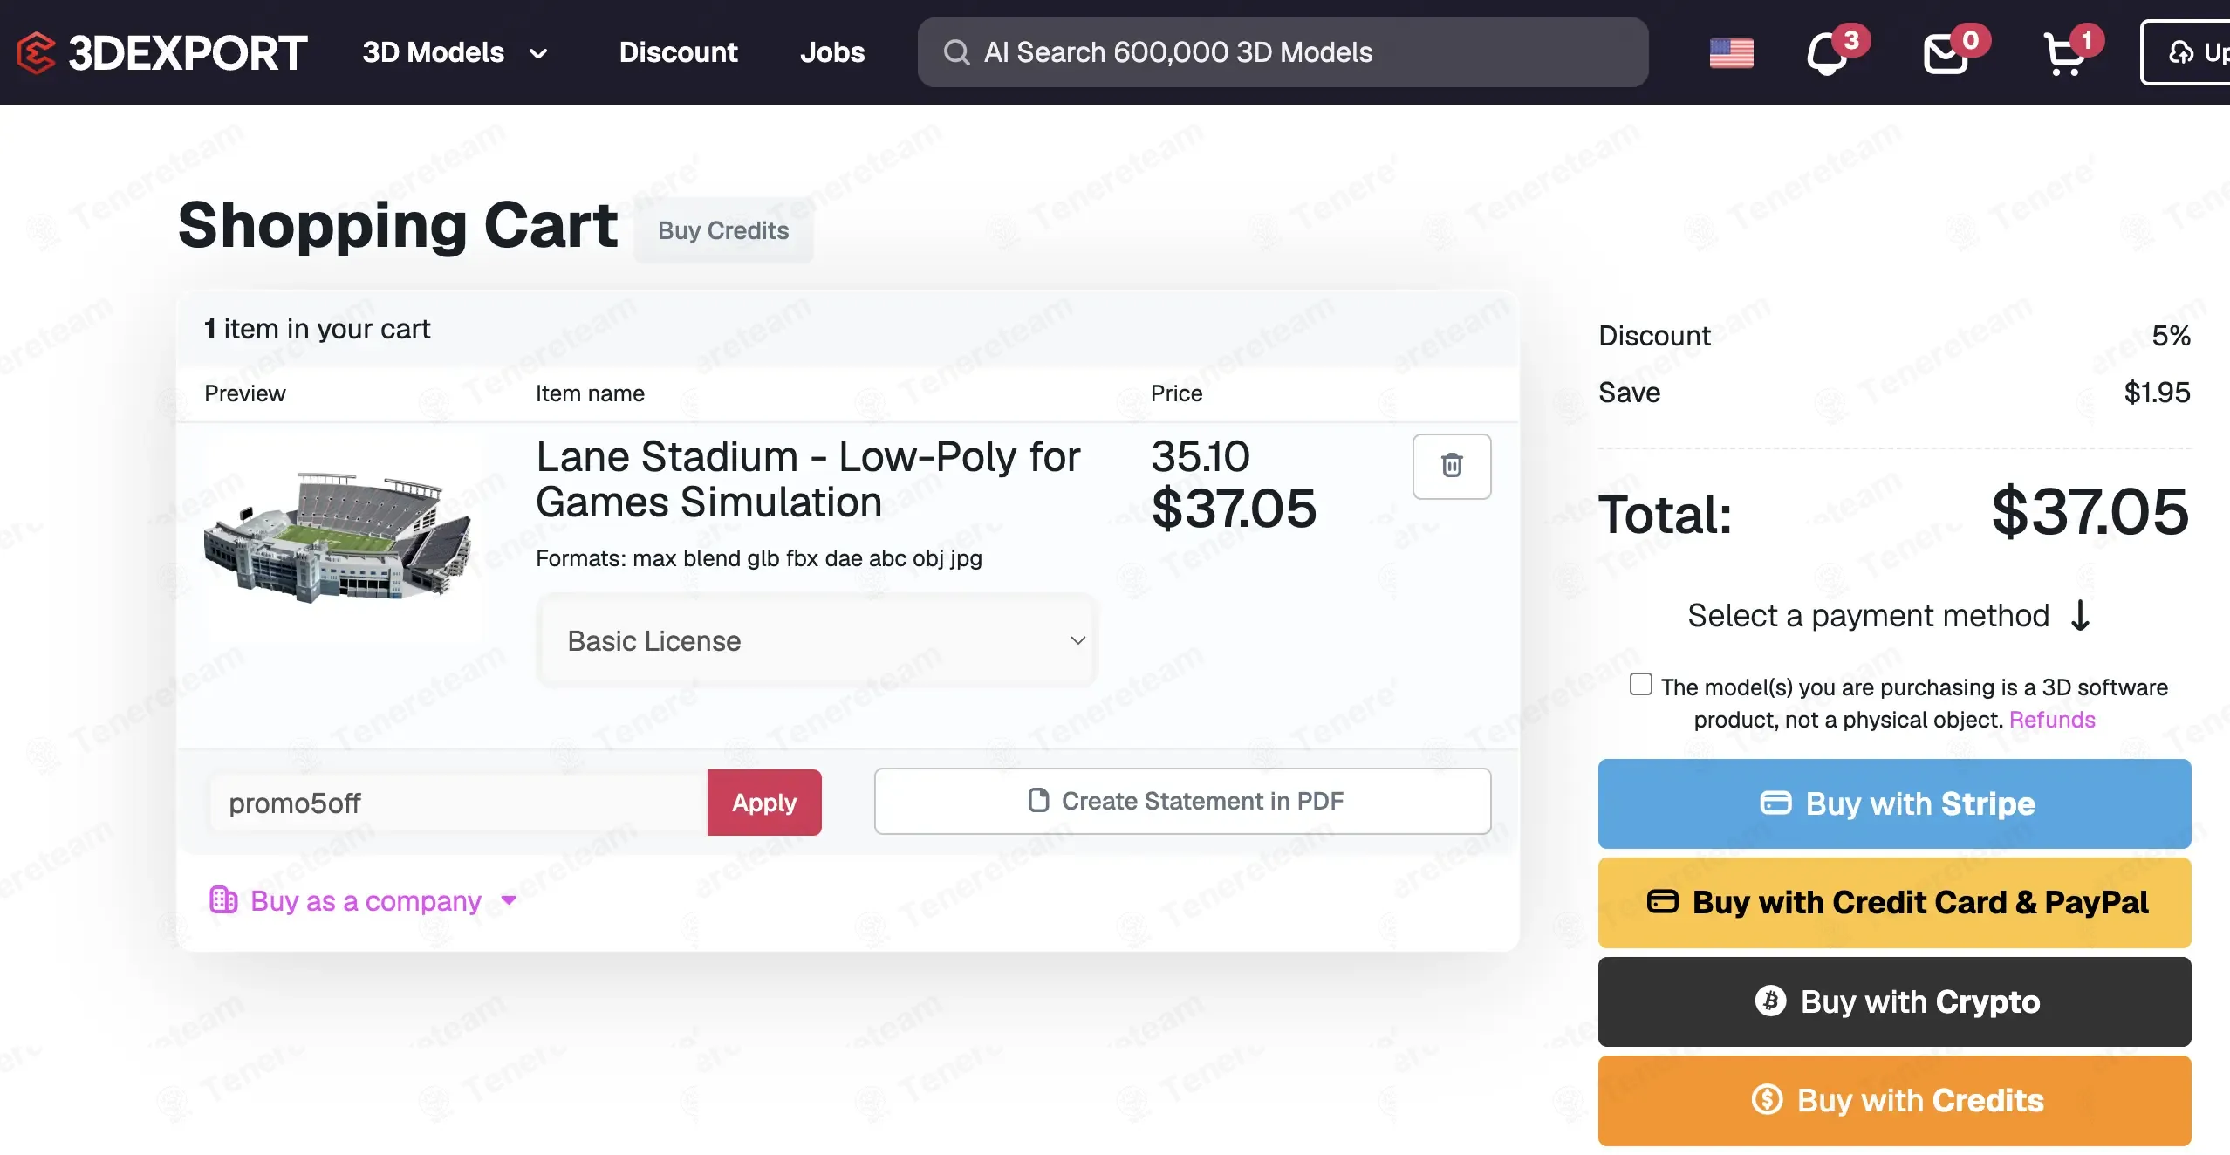This screenshot has width=2230, height=1155.
Task: Go to the Discount page
Action: (x=678, y=52)
